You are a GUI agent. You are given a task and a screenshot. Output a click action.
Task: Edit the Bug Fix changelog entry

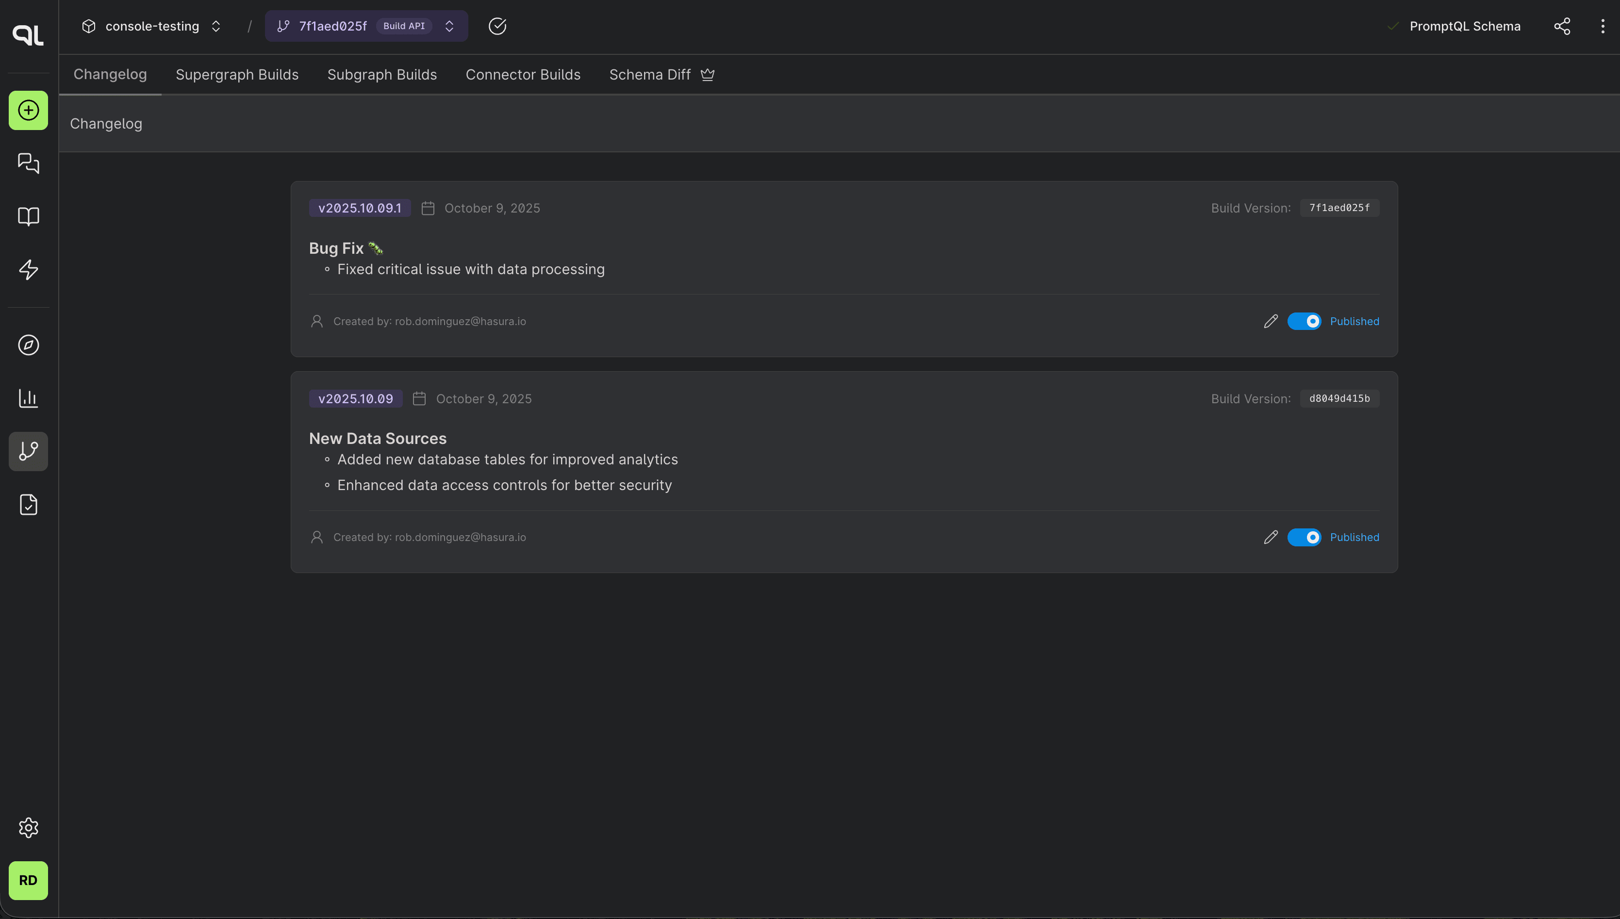1270,321
